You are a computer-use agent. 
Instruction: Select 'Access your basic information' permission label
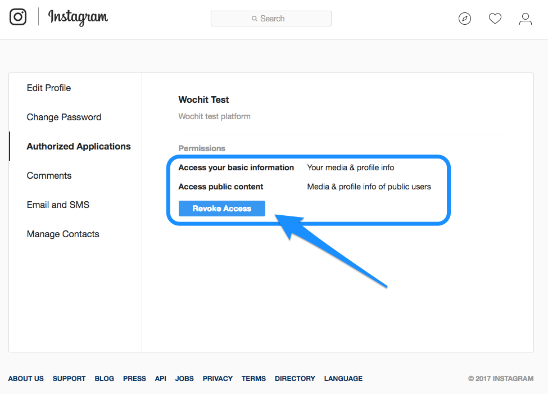tap(236, 167)
